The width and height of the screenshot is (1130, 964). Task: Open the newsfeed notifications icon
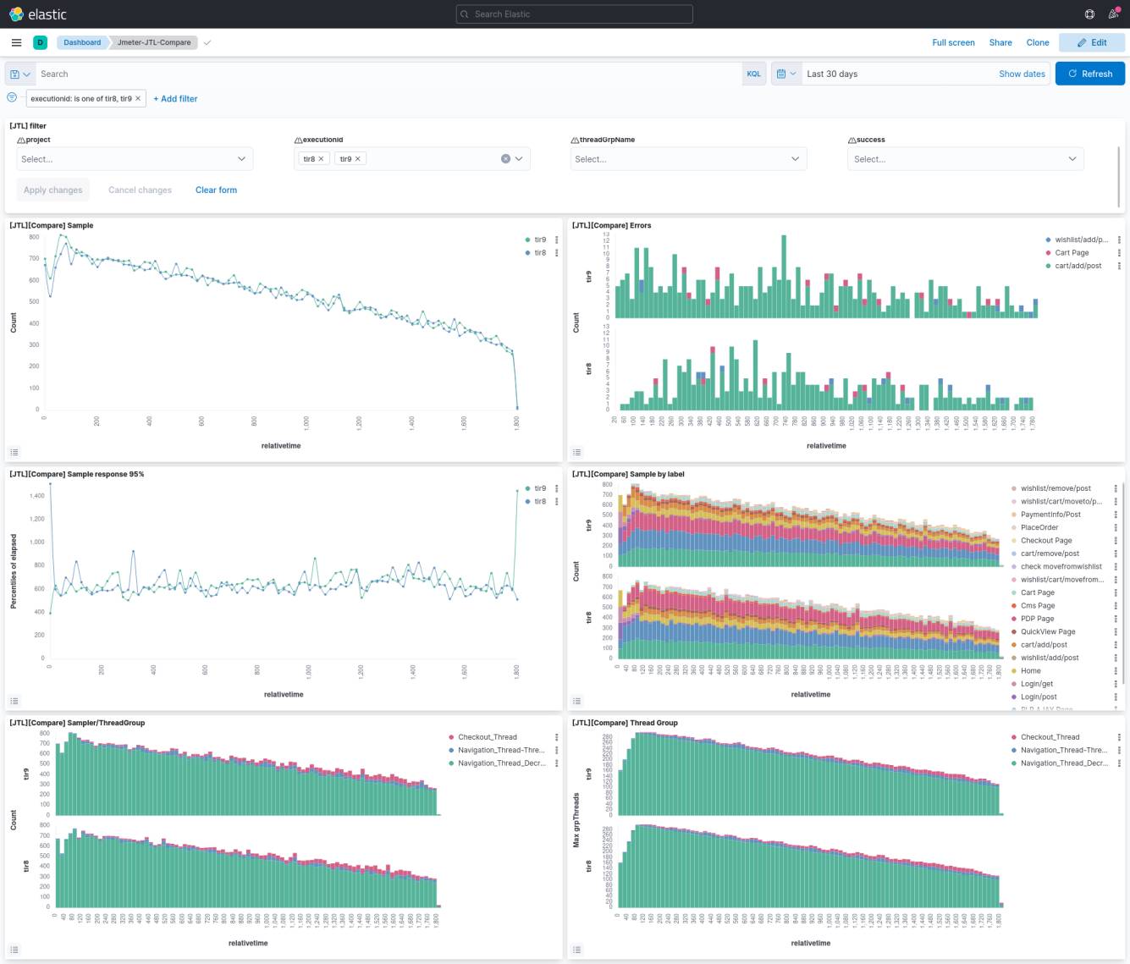point(1114,14)
